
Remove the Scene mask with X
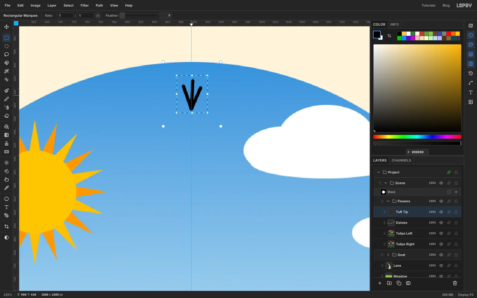click(456, 192)
